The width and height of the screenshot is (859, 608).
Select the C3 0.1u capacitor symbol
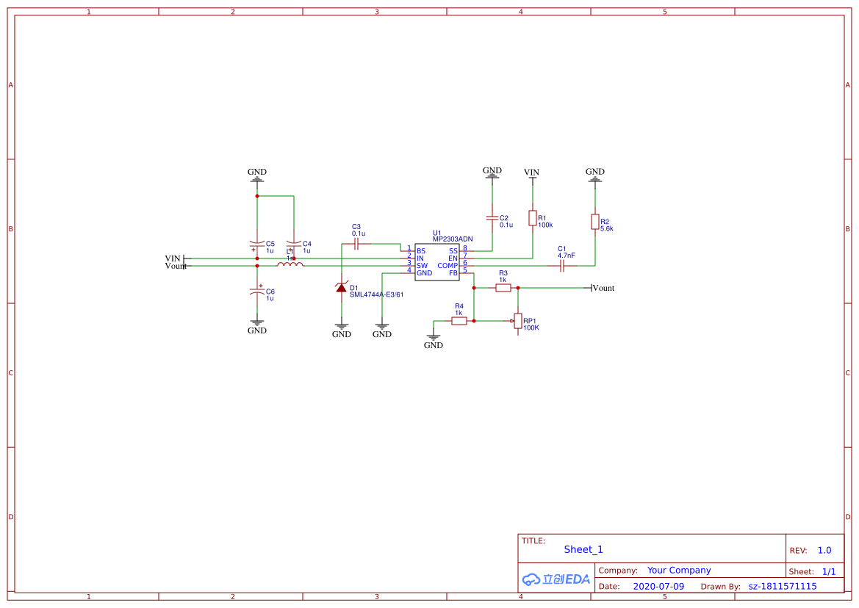click(356, 244)
